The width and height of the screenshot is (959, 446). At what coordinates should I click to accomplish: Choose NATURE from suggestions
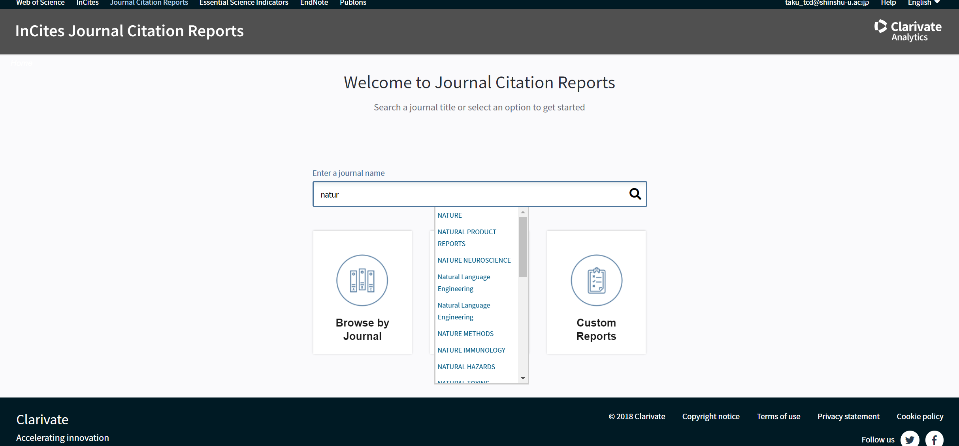click(450, 215)
